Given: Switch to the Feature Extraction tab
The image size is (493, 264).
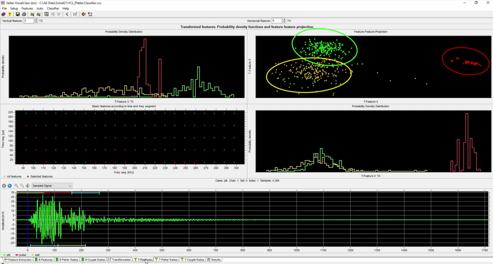Looking at the screenshot, I should coord(17,260).
